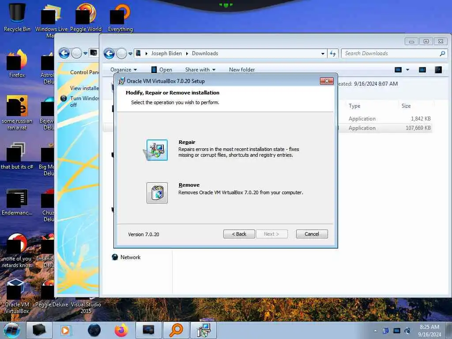Viewport: 452px width, 339px height.
Task: Open the Recycle Bin desktop icon
Action: (17, 17)
